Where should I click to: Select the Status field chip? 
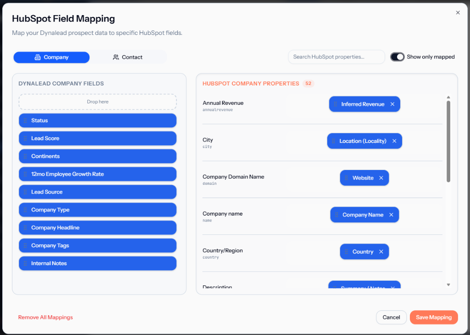98,120
